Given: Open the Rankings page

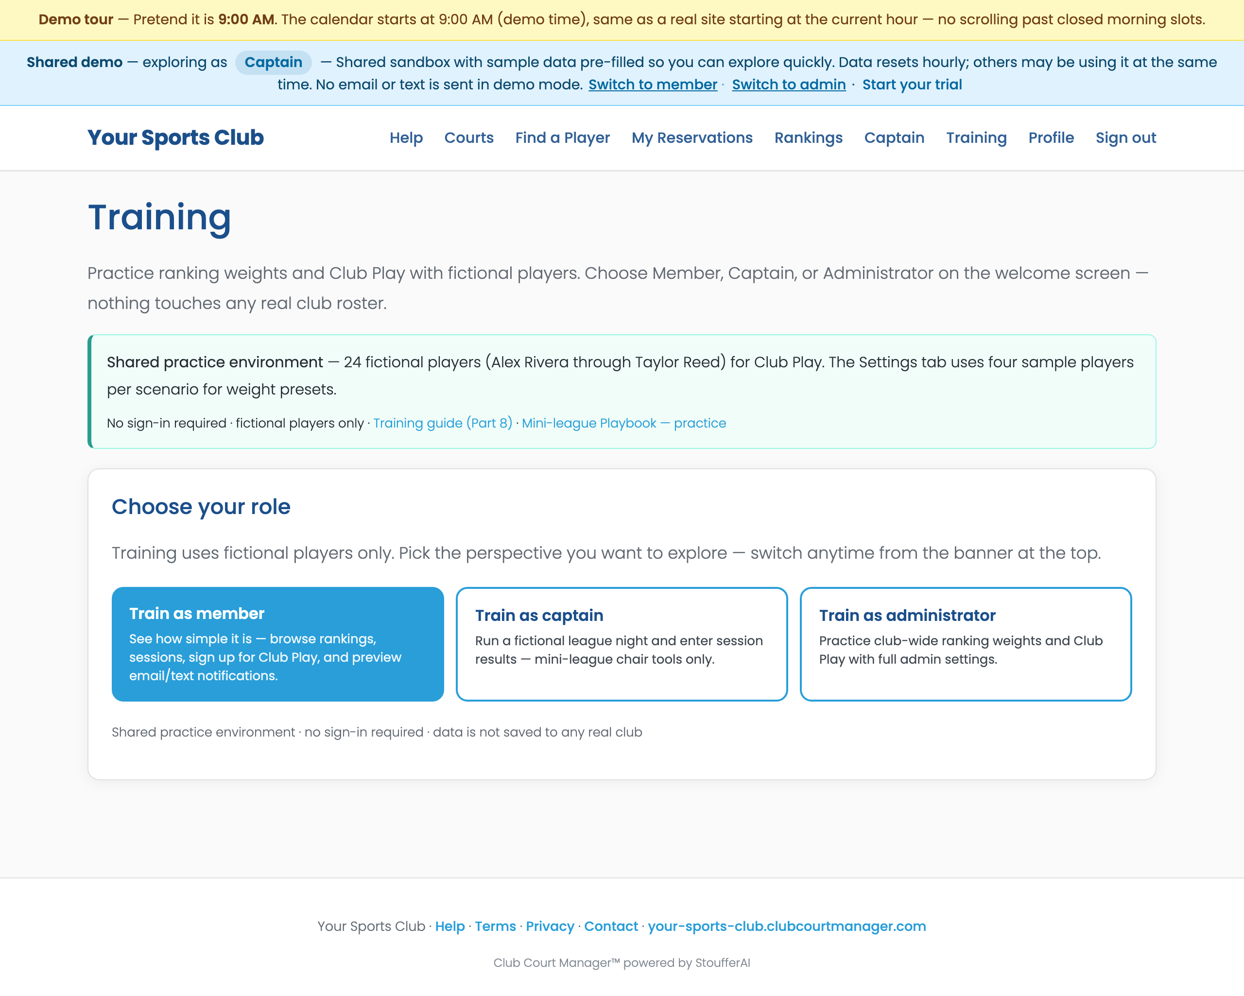Looking at the screenshot, I should [x=809, y=137].
